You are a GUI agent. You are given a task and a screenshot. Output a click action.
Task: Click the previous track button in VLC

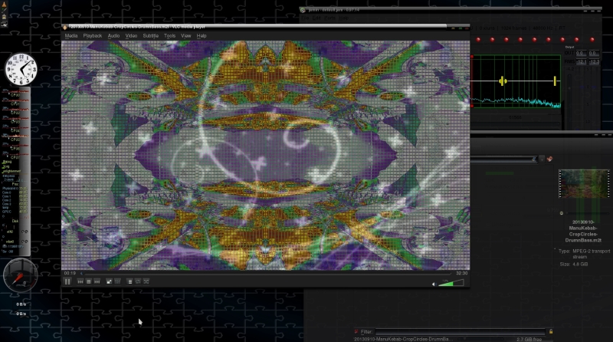pyautogui.click(x=80, y=281)
